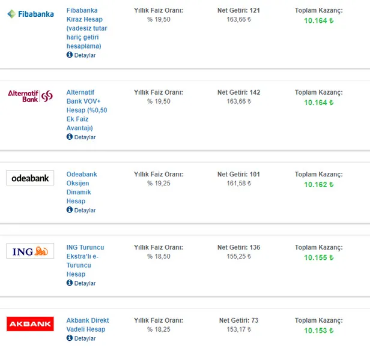
Task: Click info icon beside Alternatif Bank Detaylar
Action: (x=70, y=137)
